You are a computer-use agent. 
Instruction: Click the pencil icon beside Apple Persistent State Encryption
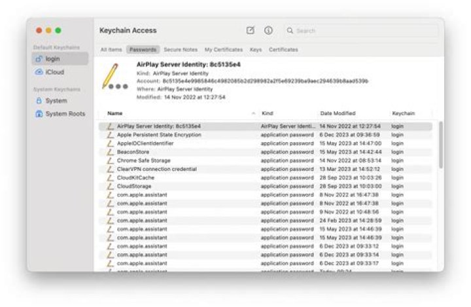coord(111,135)
